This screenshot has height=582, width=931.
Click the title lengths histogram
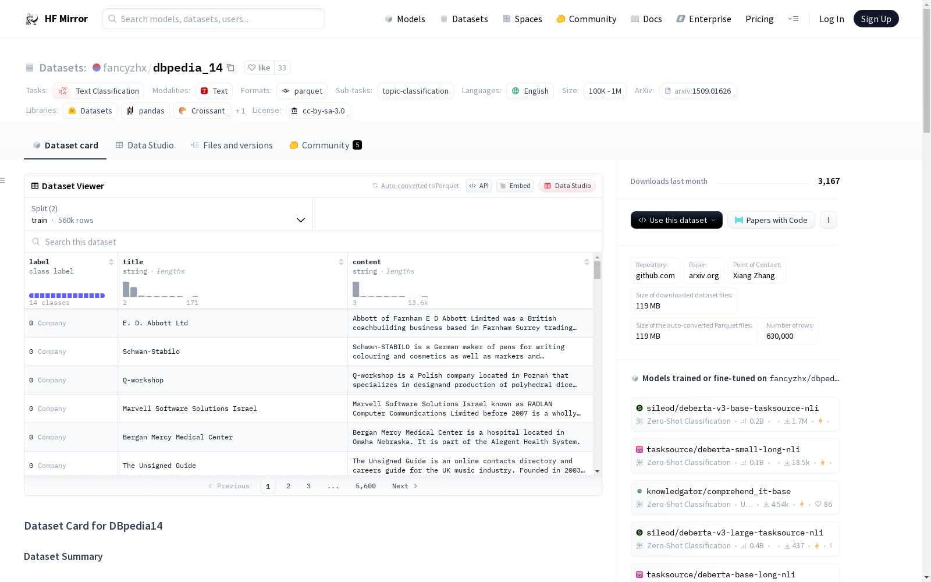coord(161,289)
